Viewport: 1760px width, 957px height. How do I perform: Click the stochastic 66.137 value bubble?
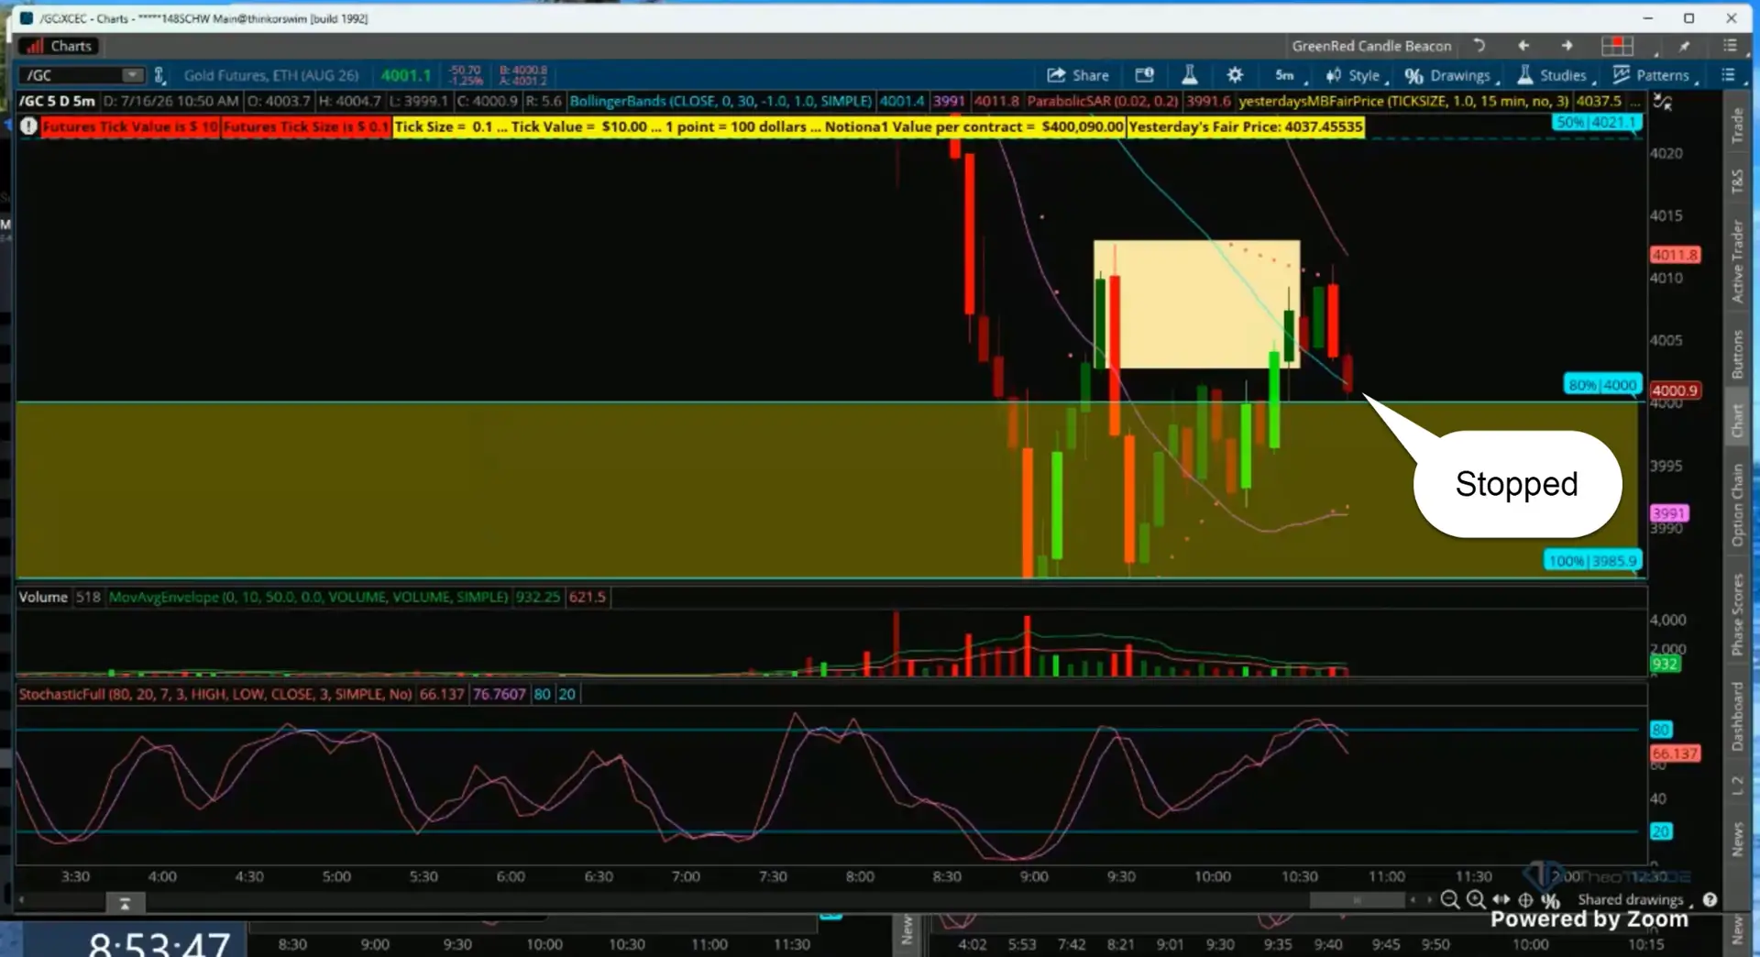pos(1675,753)
